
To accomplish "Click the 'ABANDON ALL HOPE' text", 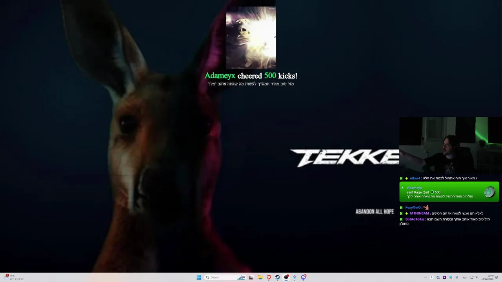I will pos(375,211).
